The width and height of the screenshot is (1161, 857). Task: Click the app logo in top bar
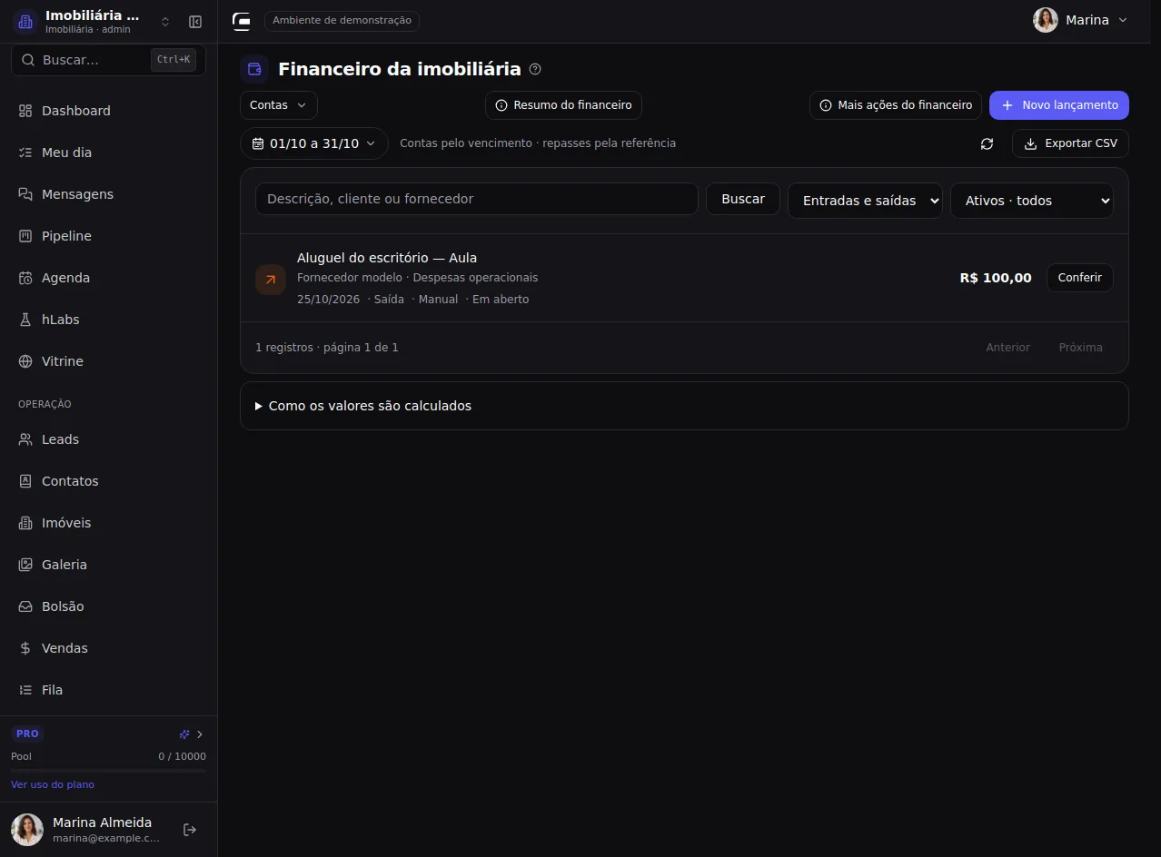tap(242, 21)
